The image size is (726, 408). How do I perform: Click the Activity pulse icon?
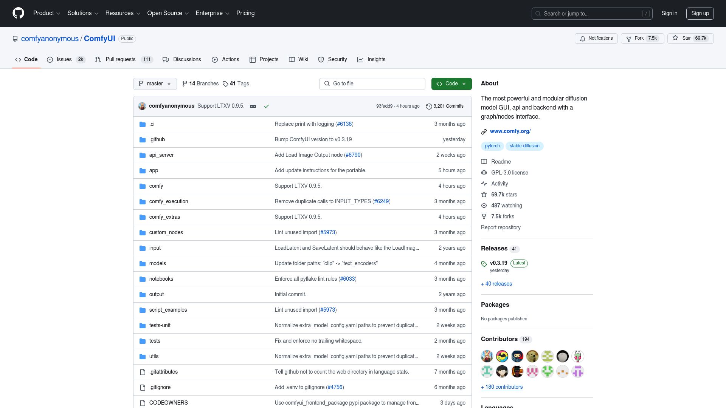point(484,184)
